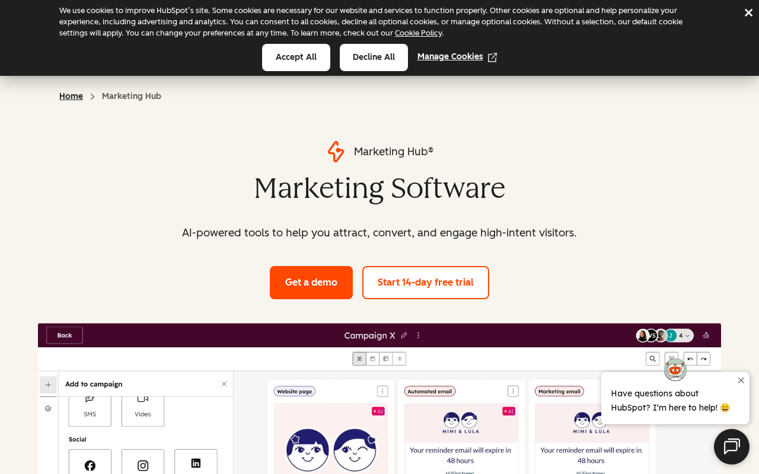The image size is (759, 474).
Task: Open the Website page card thumbnail
Action: 330,439
